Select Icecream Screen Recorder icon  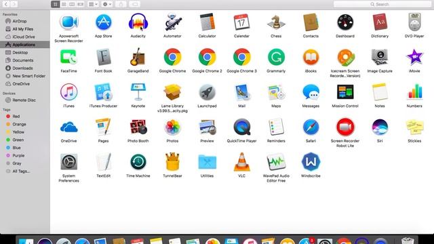pyautogui.click(x=345, y=57)
